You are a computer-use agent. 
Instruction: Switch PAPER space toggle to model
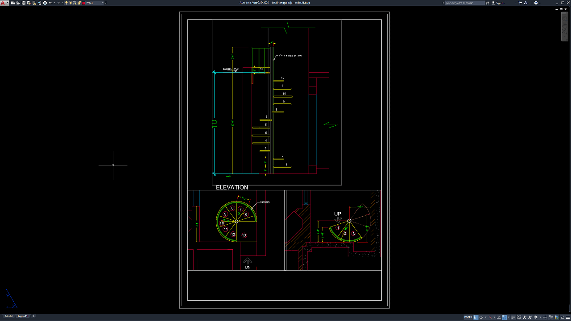point(468,317)
